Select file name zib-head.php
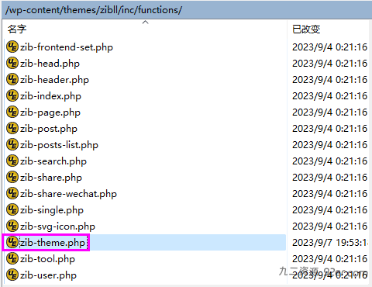The height and width of the screenshot is (287, 372). click(50, 64)
